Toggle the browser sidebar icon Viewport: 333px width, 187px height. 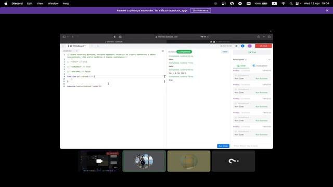64,37
